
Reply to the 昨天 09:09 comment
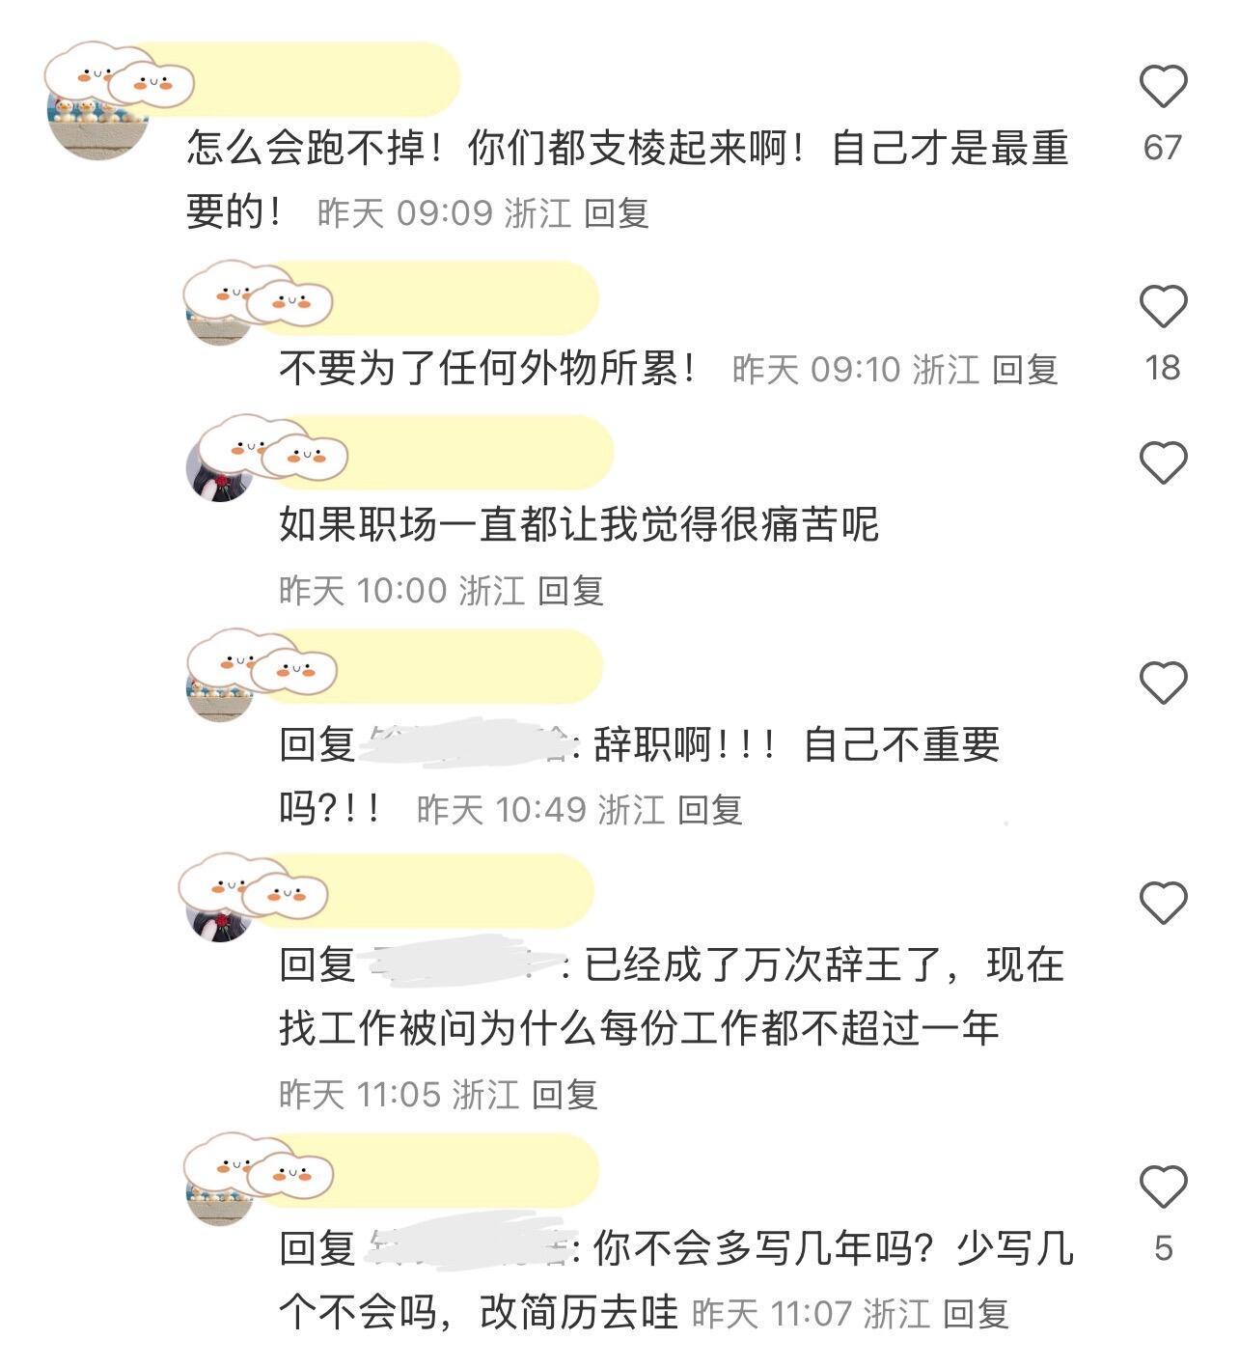click(x=617, y=212)
